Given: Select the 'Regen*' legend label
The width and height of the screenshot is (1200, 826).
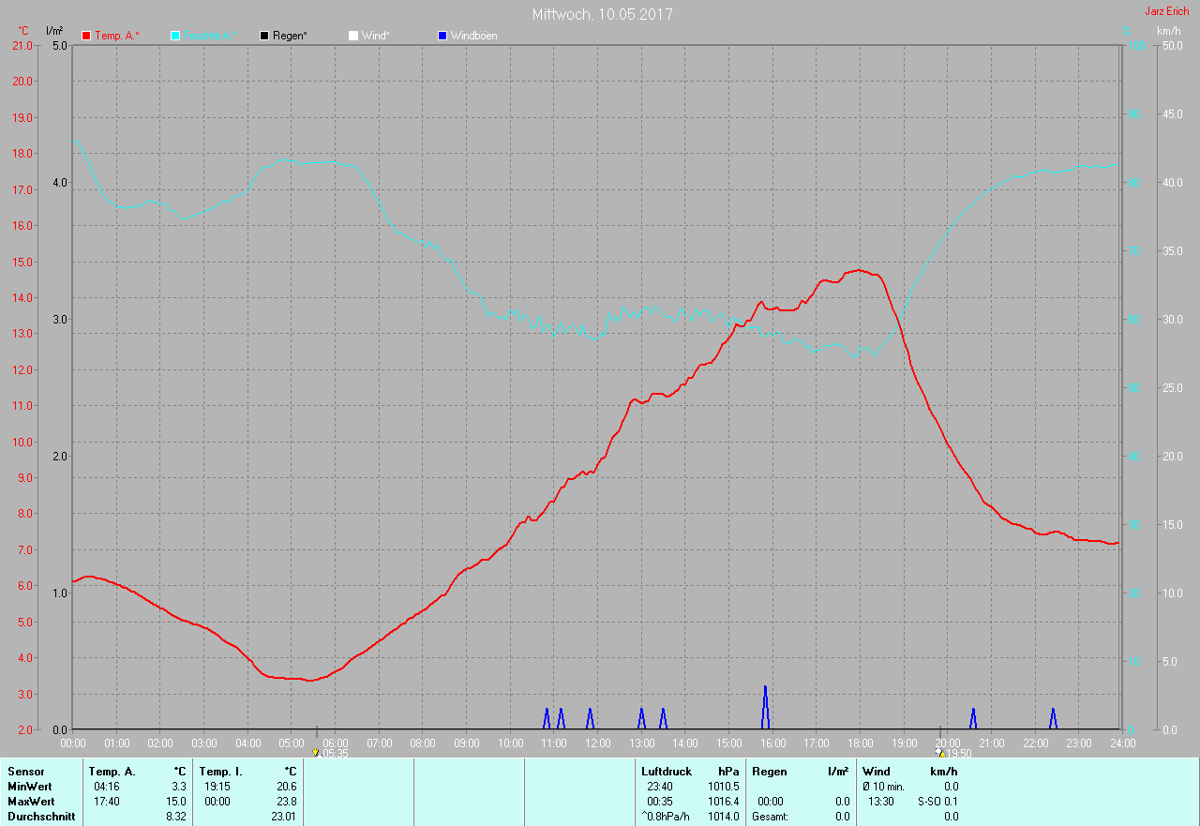Looking at the screenshot, I should [x=291, y=36].
